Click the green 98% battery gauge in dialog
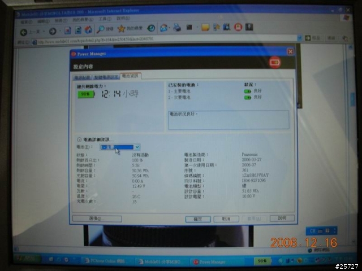Screen dimensions: 362x271 point(86,94)
